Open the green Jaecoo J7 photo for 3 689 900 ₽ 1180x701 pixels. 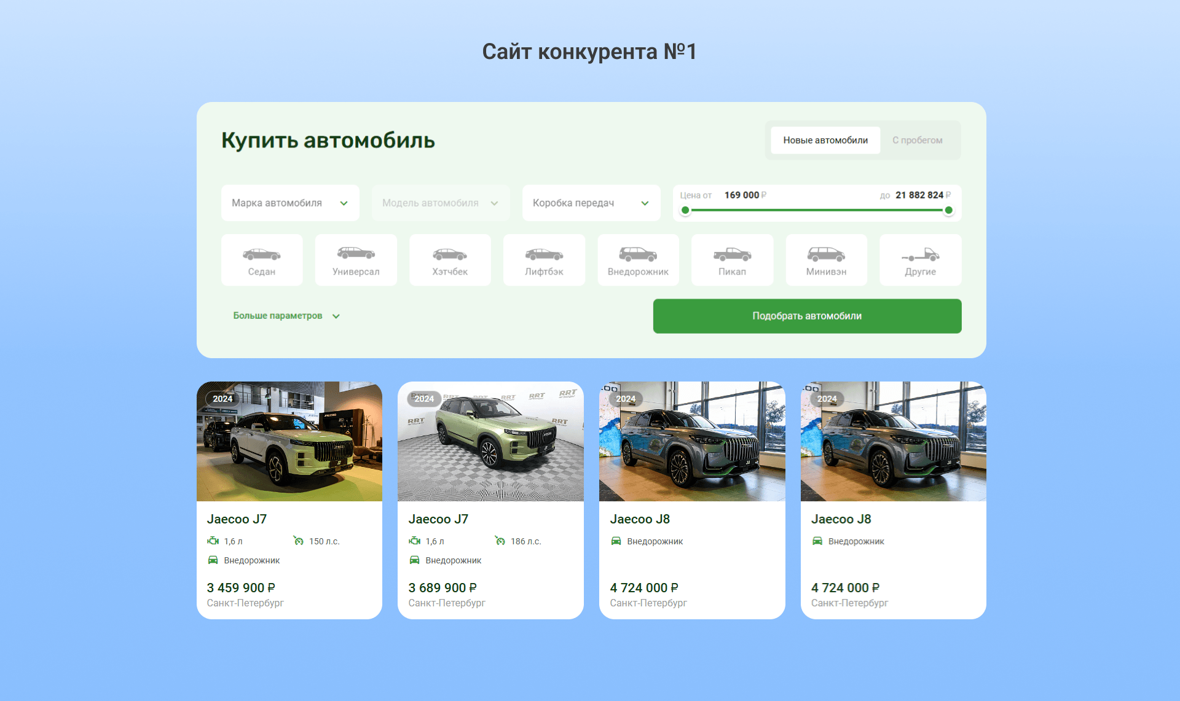coord(490,441)
